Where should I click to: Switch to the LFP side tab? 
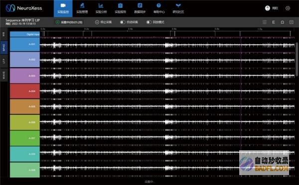point(4,61)
